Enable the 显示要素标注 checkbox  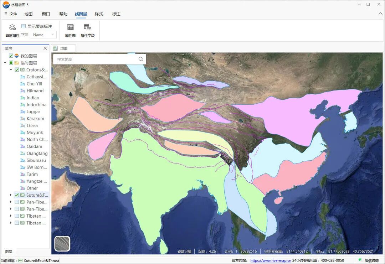coord(24,26)
